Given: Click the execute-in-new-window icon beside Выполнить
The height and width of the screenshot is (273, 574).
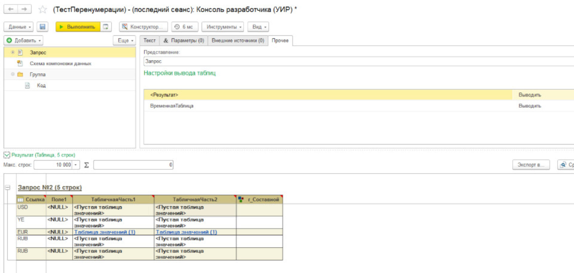Looking at the screenshot, I should click(105, 27).
